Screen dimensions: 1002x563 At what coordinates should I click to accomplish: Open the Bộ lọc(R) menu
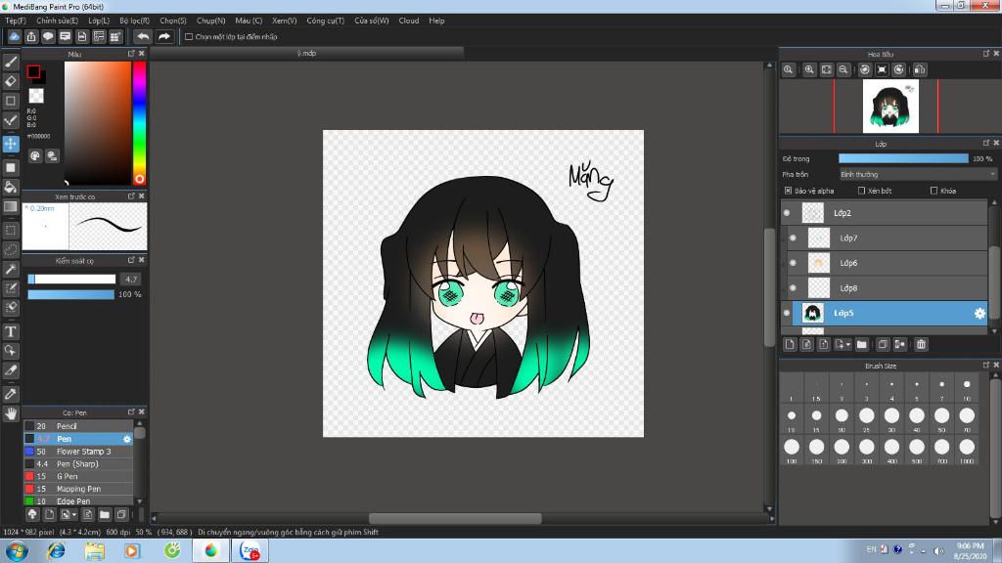click(135, 21)
